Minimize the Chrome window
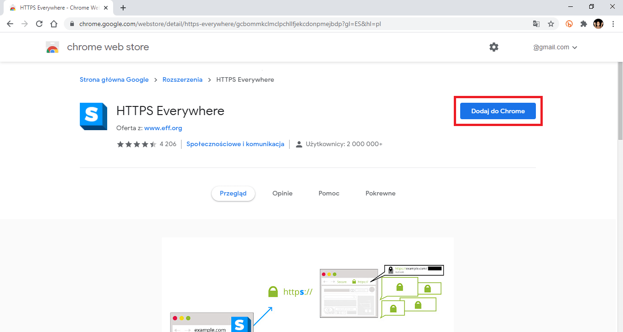Viewport: 623px width, 332px height. (571, 6)
